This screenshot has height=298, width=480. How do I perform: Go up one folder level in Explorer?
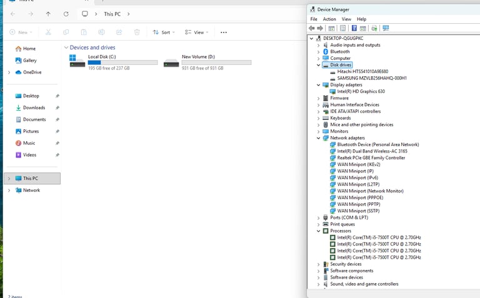pos(48,14)
